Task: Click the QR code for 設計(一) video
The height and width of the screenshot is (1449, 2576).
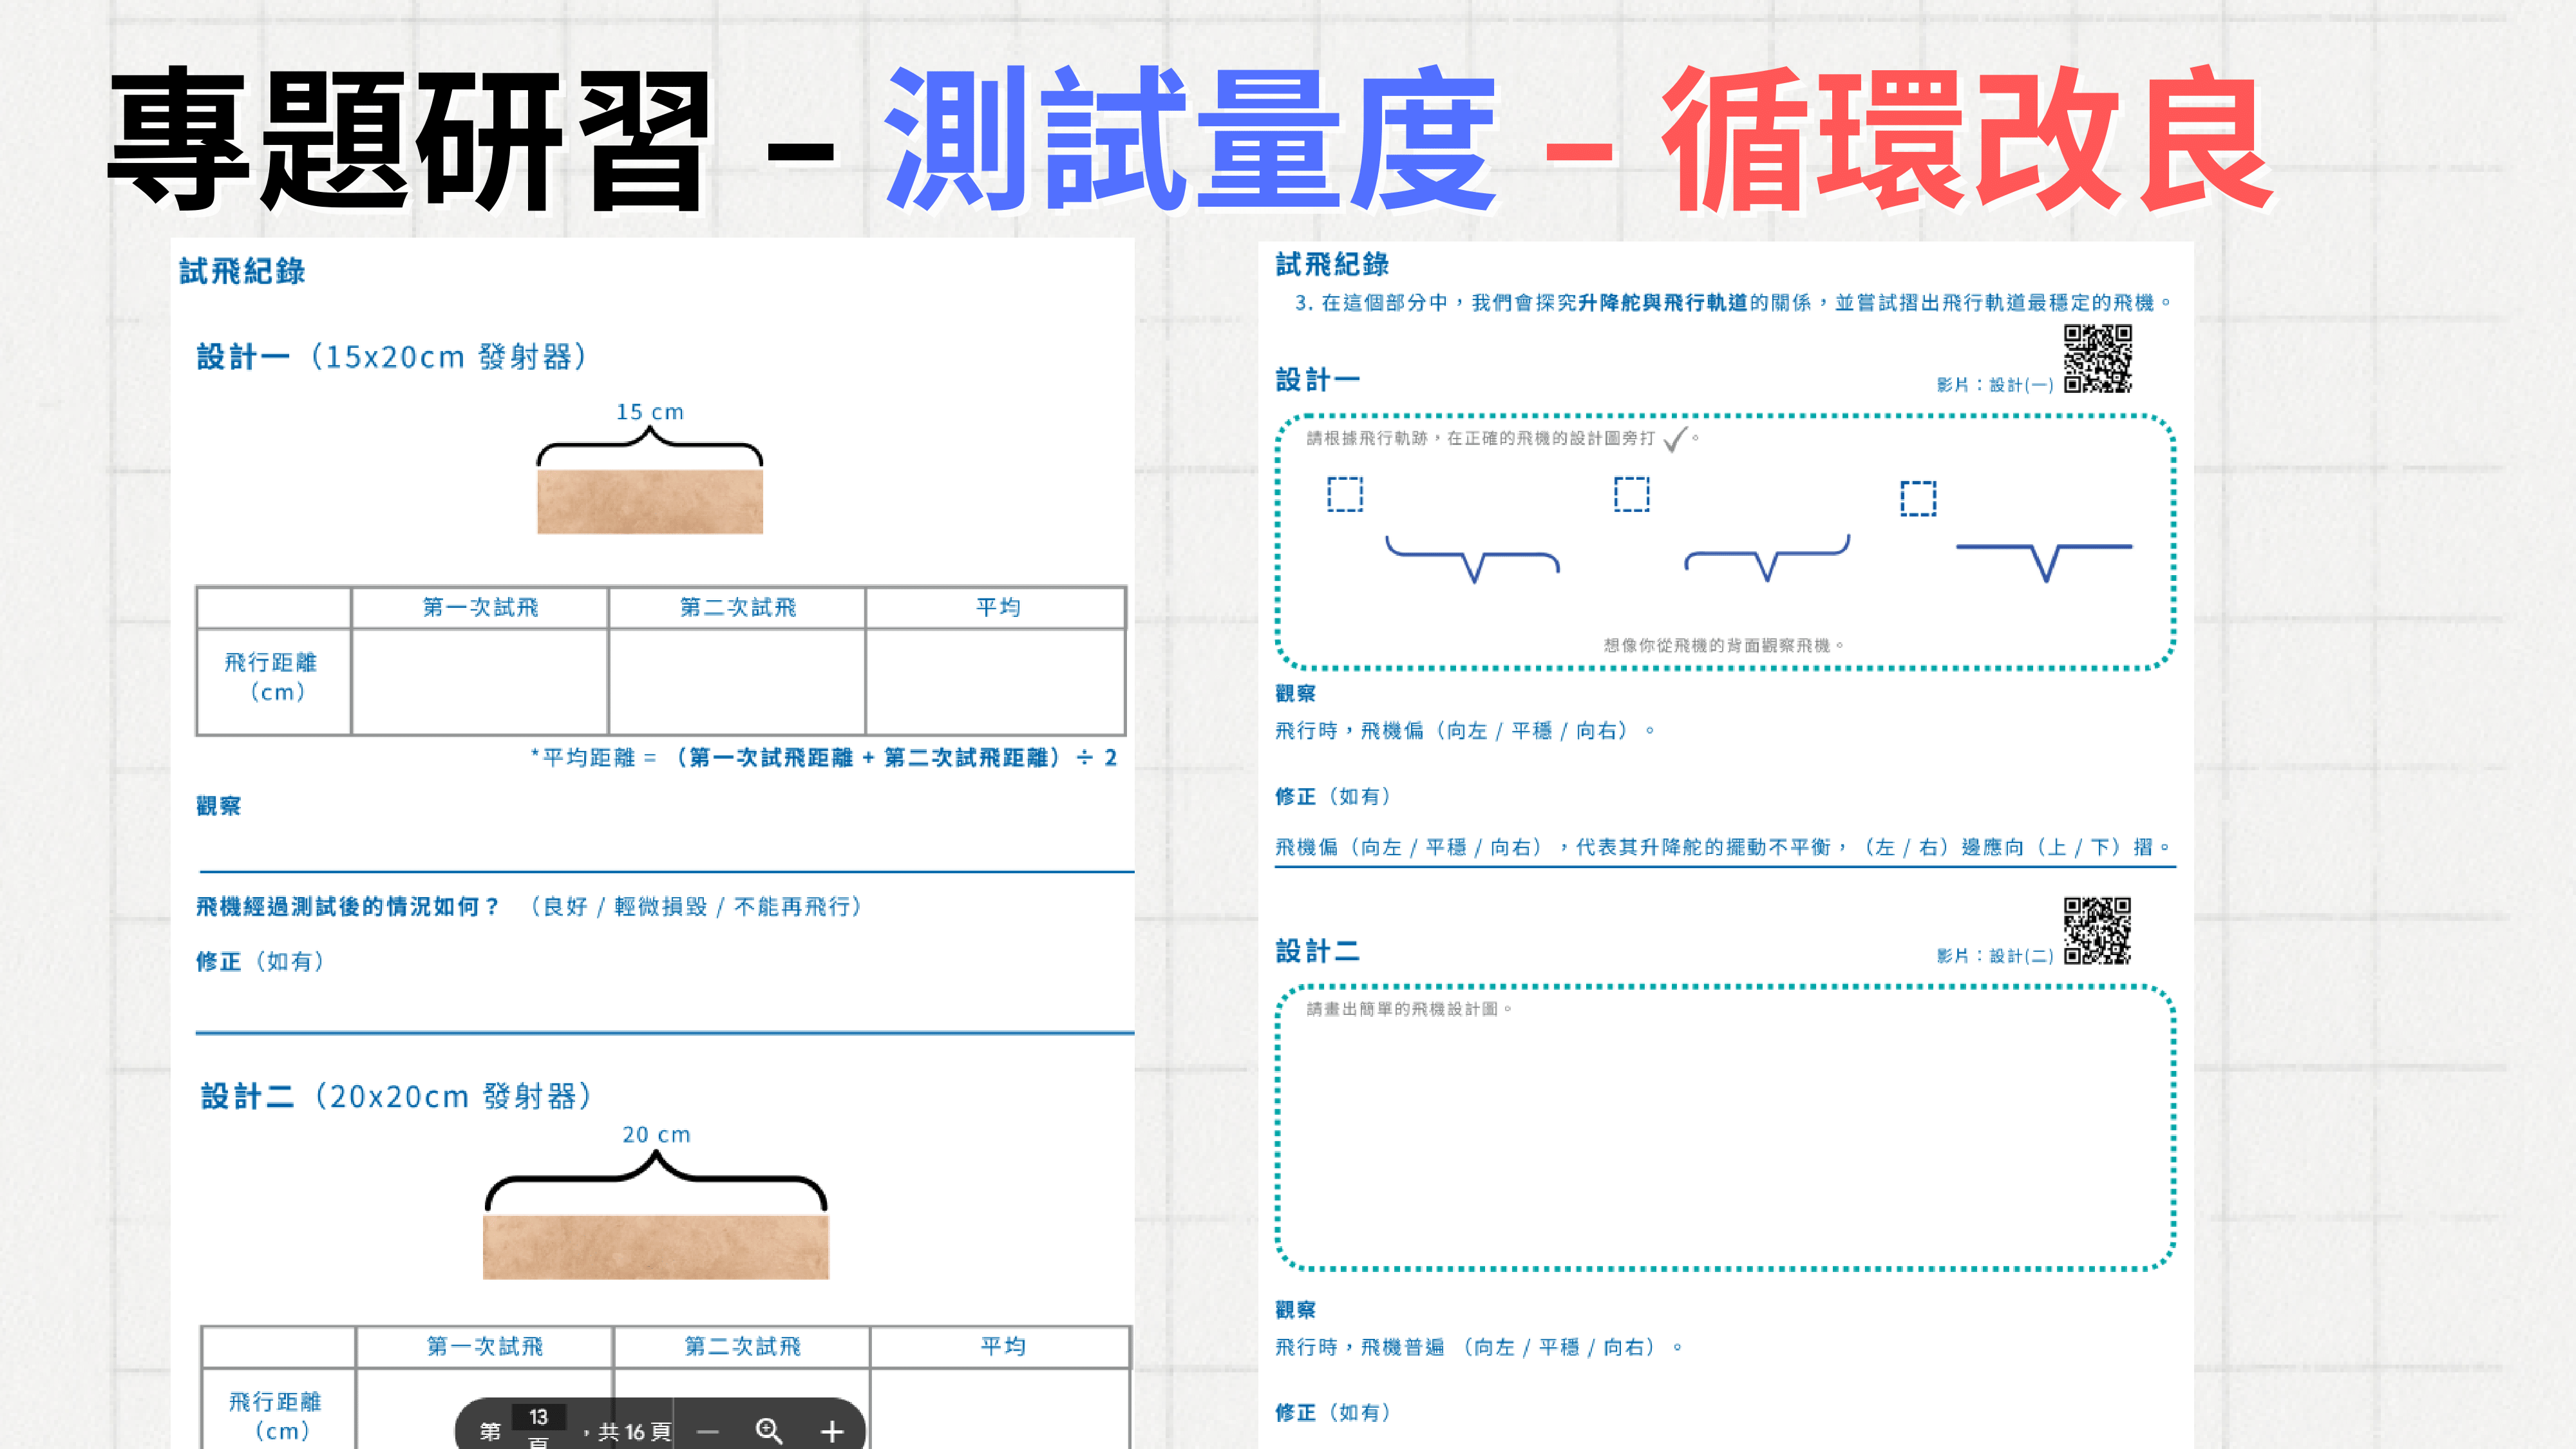Action: tap(2097, 358)
